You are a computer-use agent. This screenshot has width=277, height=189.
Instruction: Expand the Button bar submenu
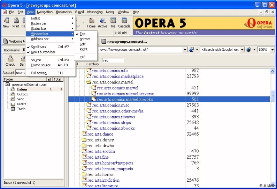(50, 23)
